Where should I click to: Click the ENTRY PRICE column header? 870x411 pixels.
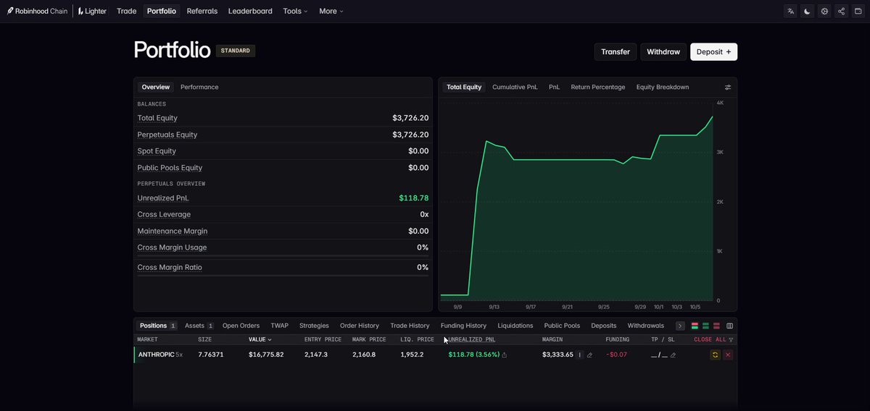point(323,339)
